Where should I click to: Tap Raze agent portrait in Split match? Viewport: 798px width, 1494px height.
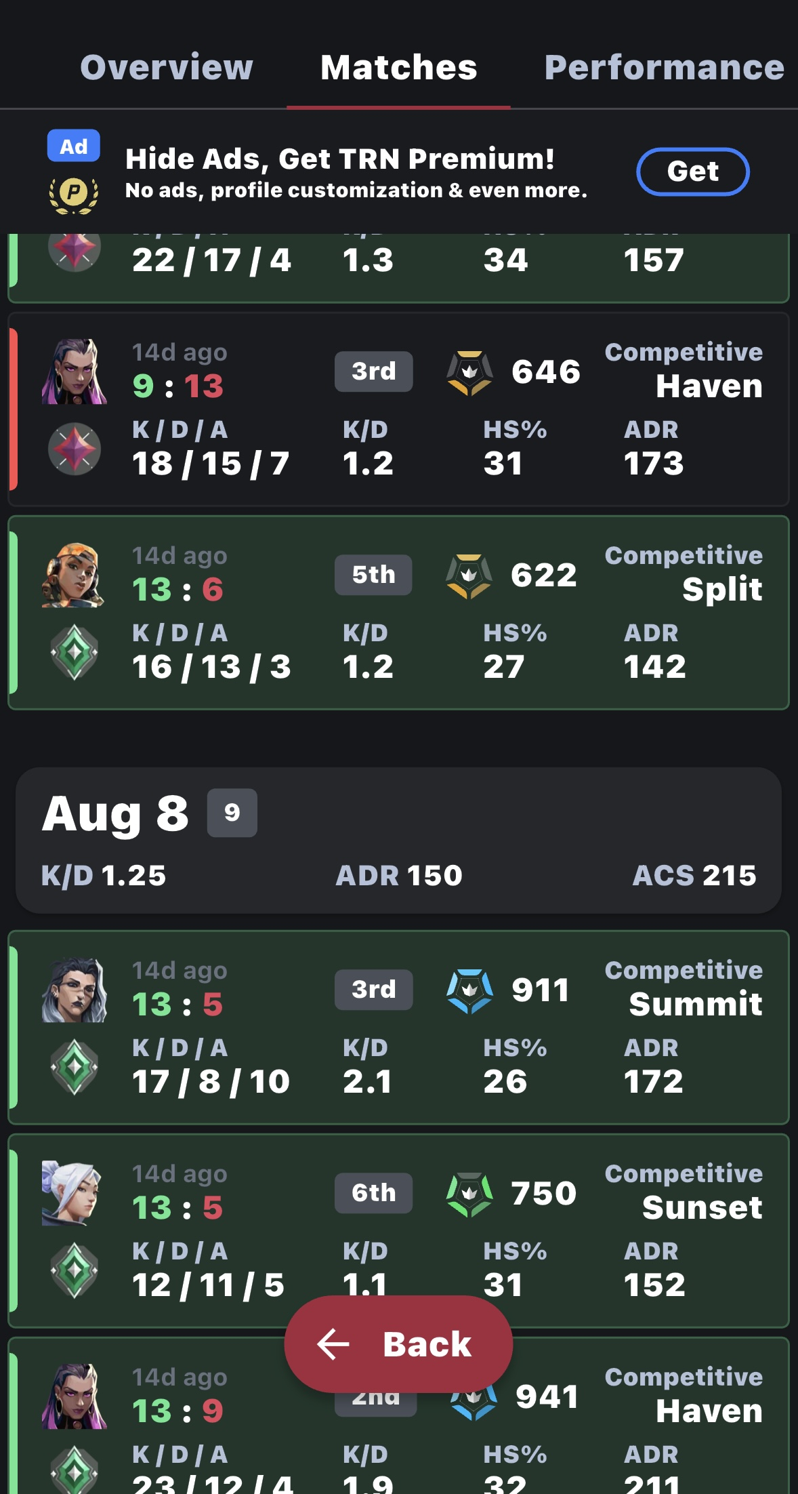click(75, 575)
